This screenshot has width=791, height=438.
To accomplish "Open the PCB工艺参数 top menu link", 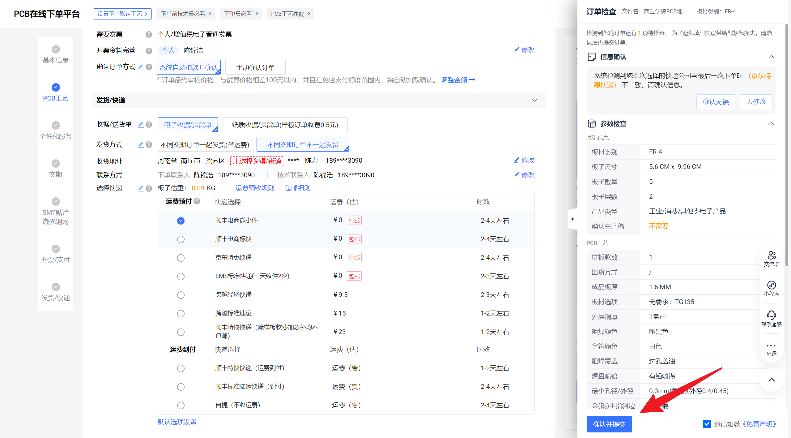I will [290, 14].
